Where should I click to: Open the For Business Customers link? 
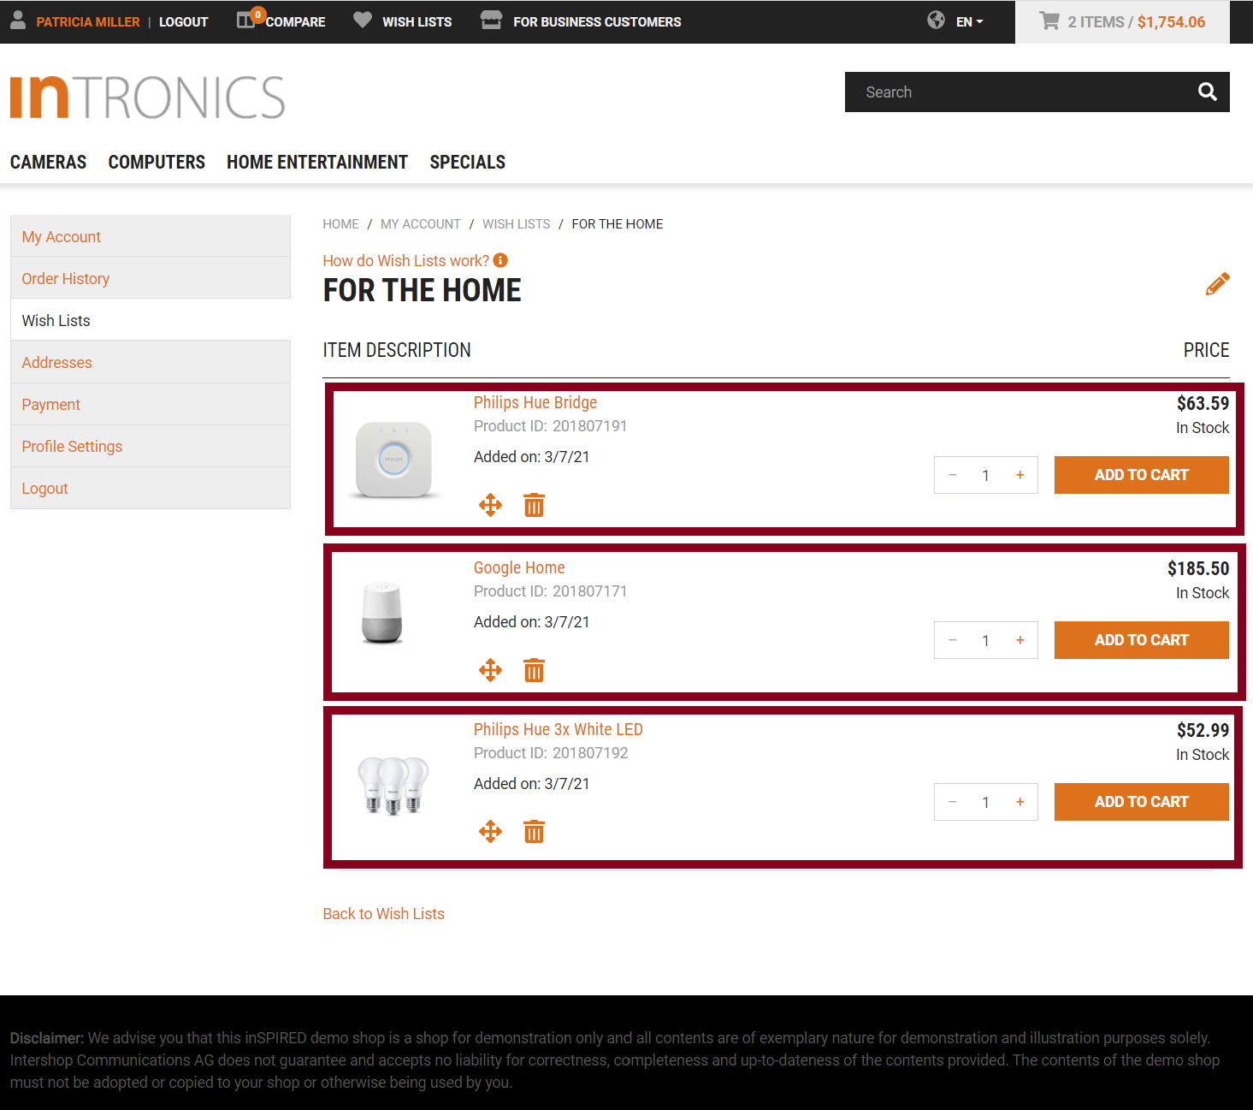(x=597, y=22)
